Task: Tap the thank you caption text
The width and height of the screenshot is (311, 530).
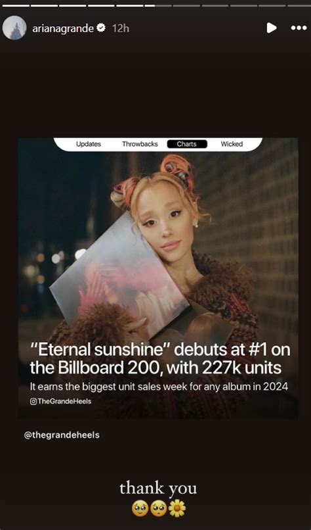Action: 158,489
